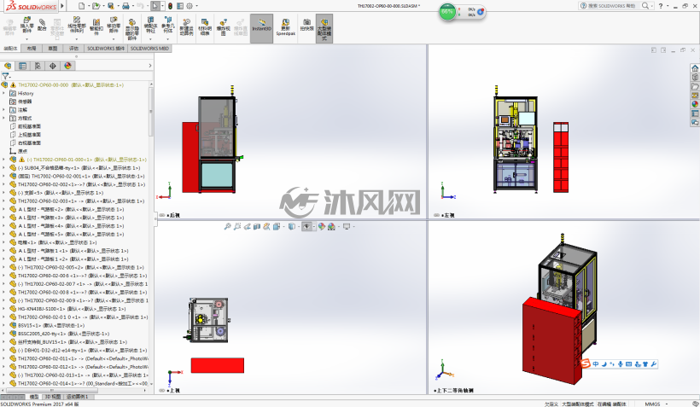This screenshot has height=407, width=700.
Task: Click the Home icon in right task pane
Action: pos(695,68)
